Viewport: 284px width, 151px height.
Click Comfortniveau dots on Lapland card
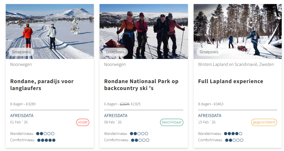tap(234, 140)
